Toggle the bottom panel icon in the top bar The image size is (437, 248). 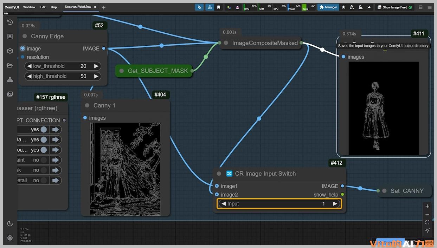point(420,7)
